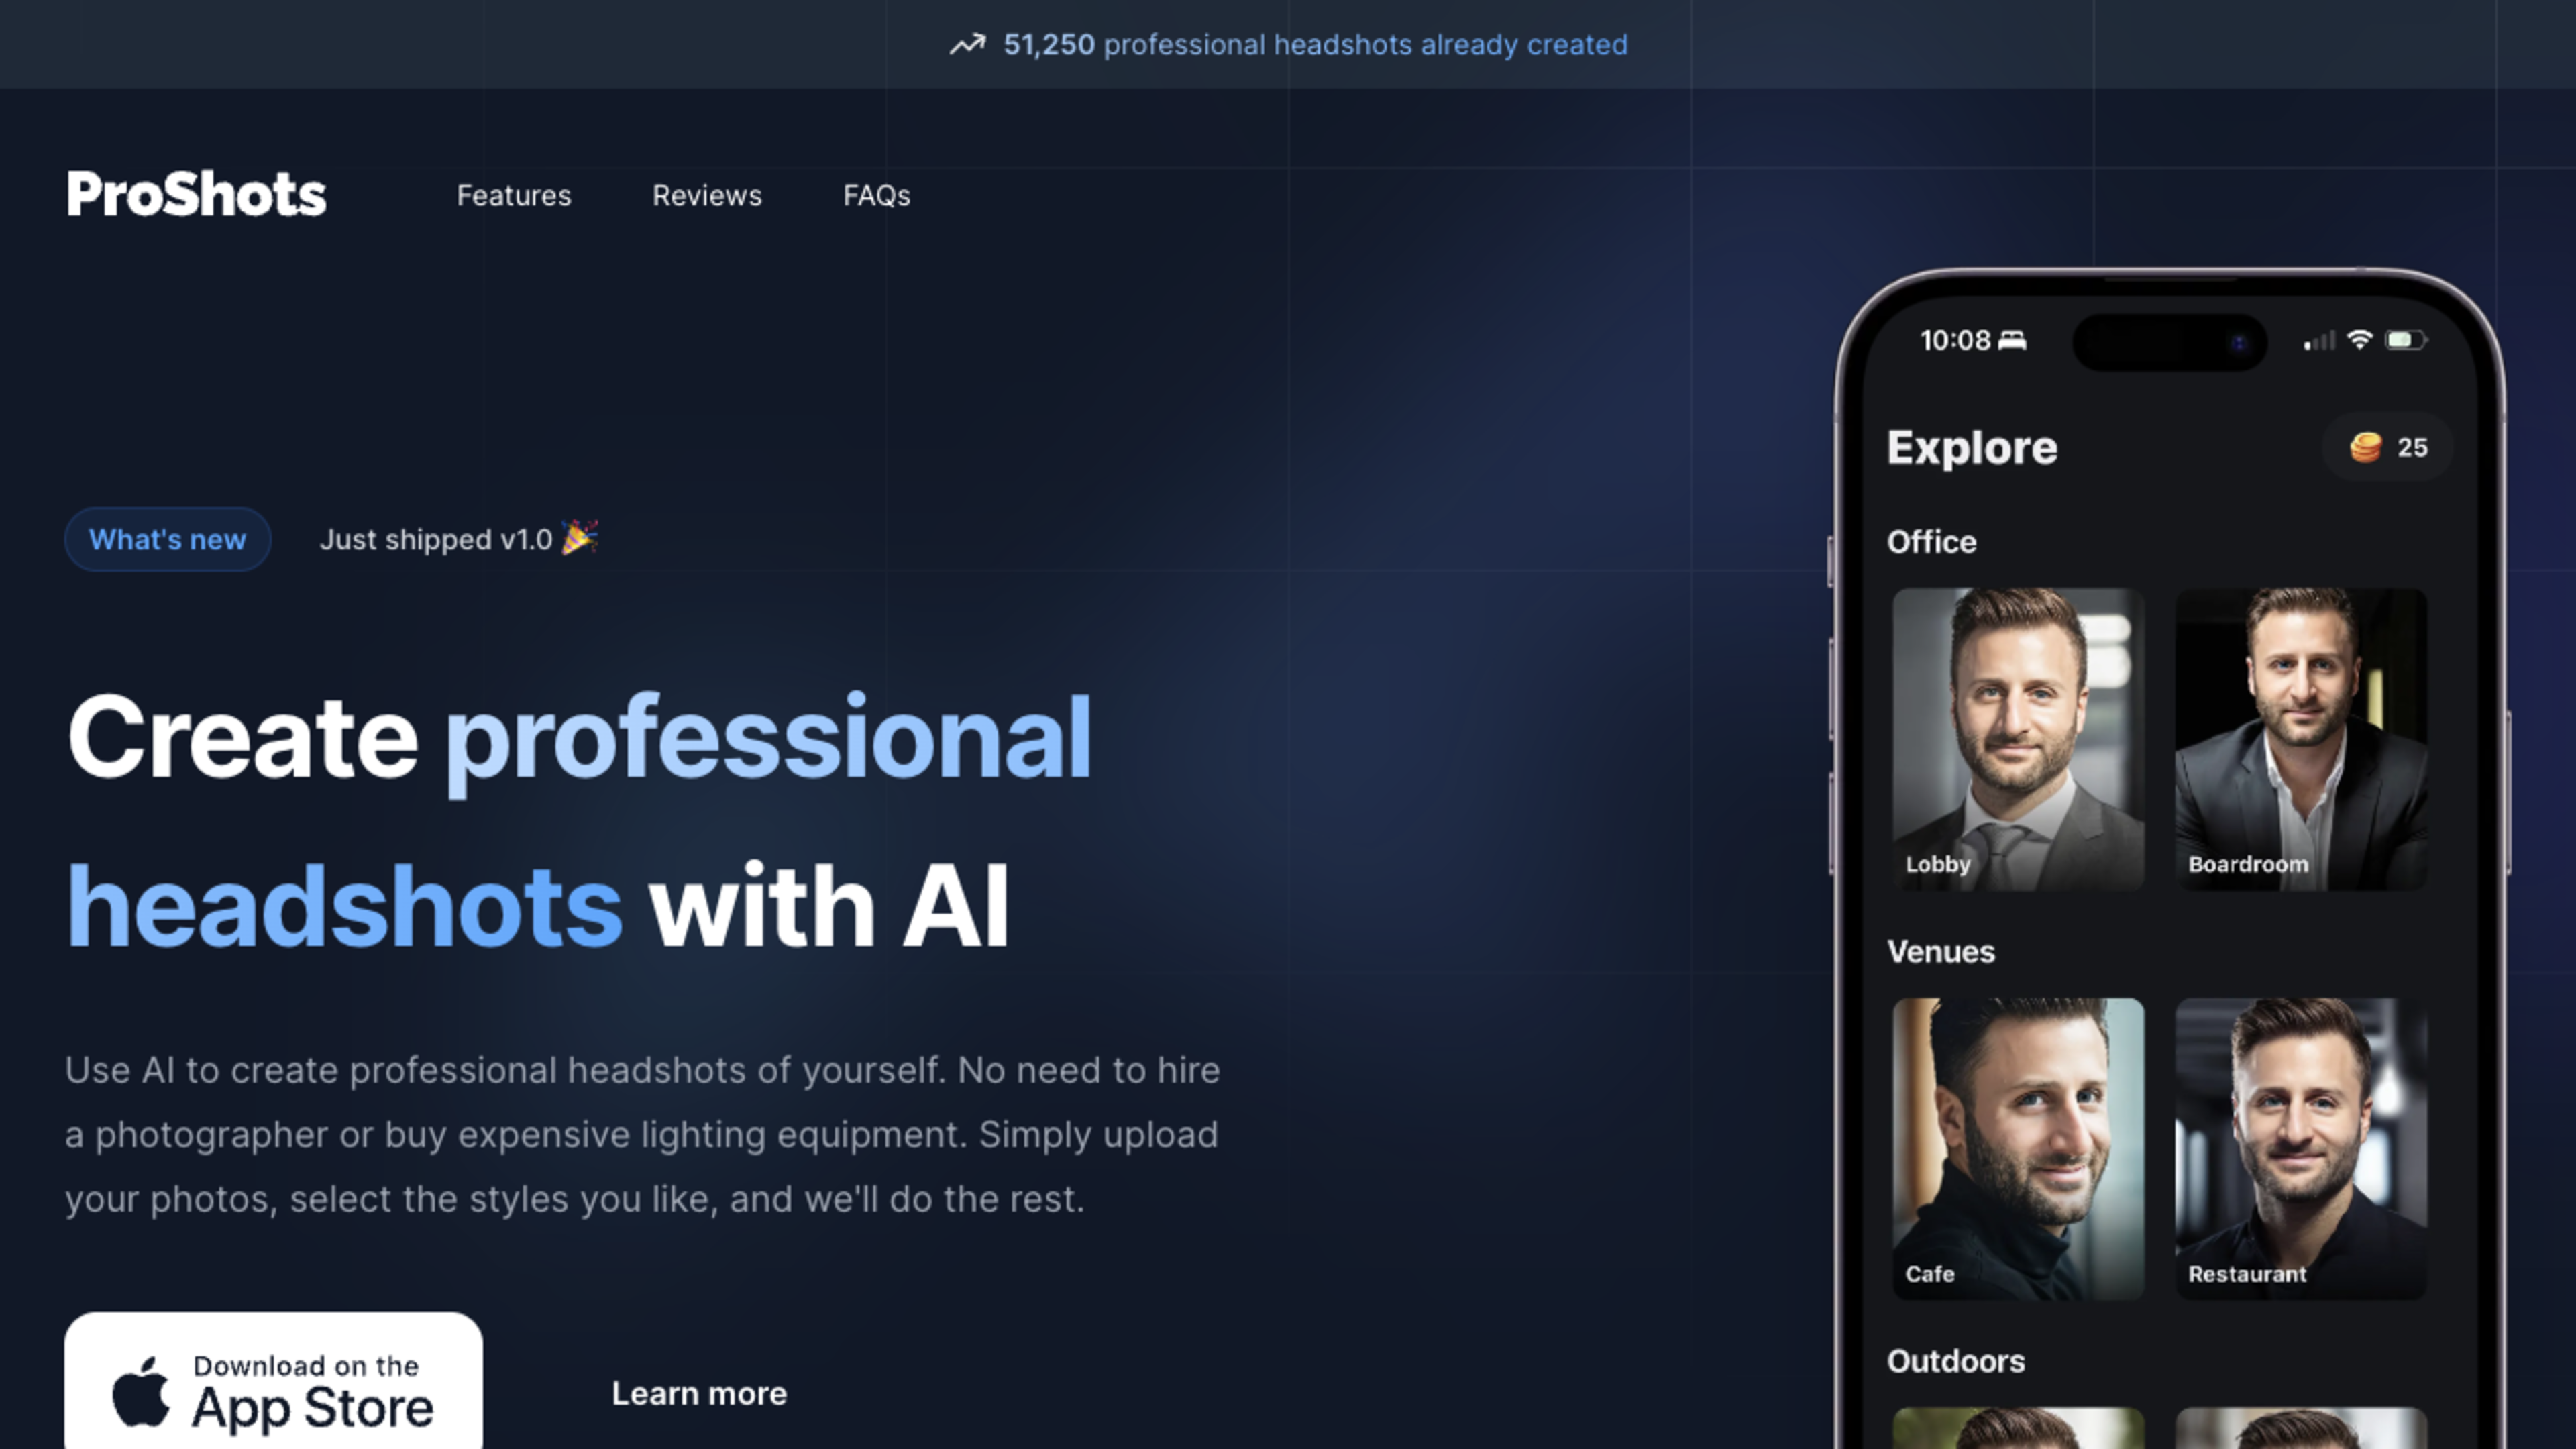Open the Reviews menu item

point(707,195)
